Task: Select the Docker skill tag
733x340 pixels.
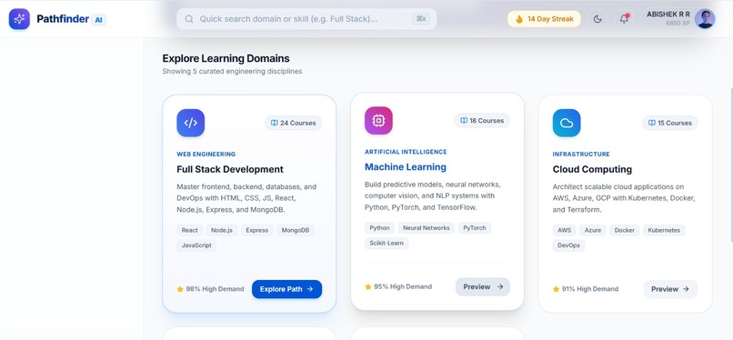Action: click(624, 230)
